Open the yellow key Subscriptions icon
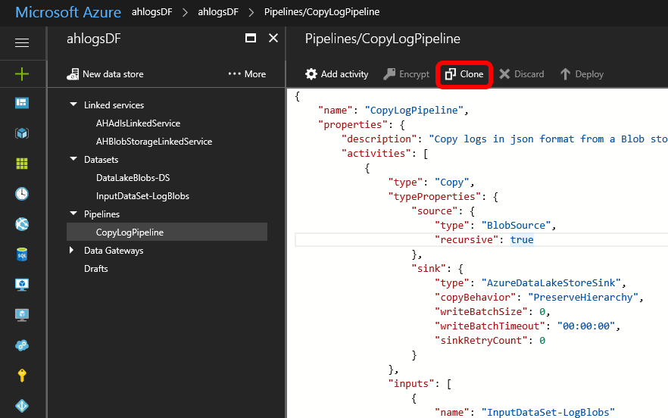The image size is (668, 418). click(x=22, y=376)
